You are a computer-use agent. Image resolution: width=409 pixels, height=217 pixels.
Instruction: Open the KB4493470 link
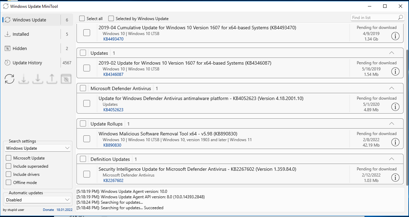point(113,39)
